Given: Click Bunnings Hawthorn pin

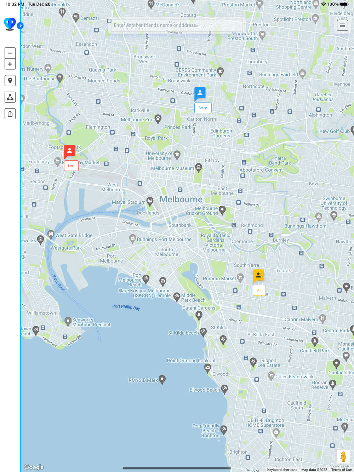Looking at the screenshot, I should (x=319, y=217).
